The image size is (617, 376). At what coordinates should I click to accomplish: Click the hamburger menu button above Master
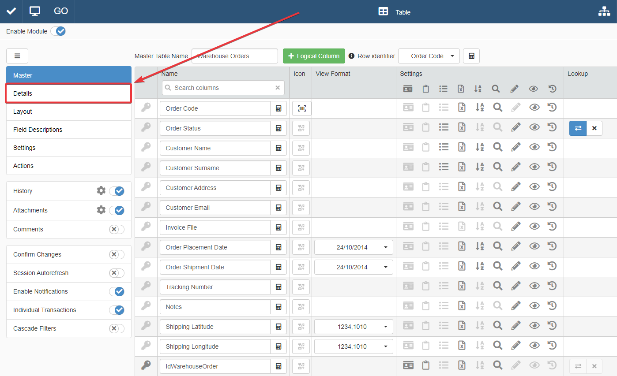pos(17,56)
